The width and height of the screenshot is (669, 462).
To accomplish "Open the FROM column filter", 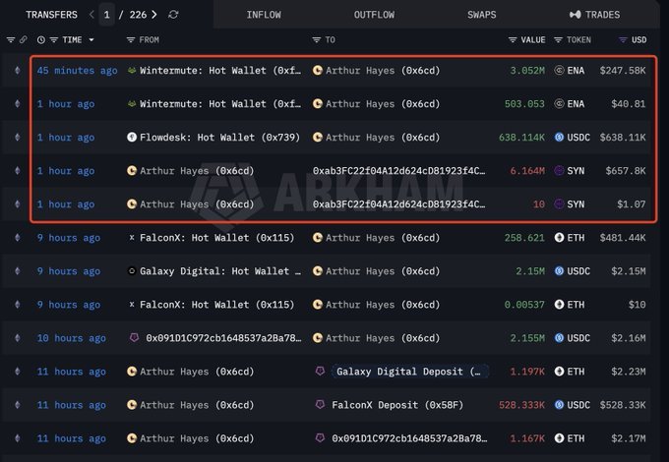I will [131, 40].
